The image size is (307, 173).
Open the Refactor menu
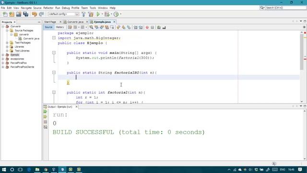[x=48, y=8]
